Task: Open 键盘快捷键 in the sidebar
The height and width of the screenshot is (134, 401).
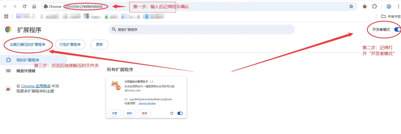Action: tap(26, 71)
